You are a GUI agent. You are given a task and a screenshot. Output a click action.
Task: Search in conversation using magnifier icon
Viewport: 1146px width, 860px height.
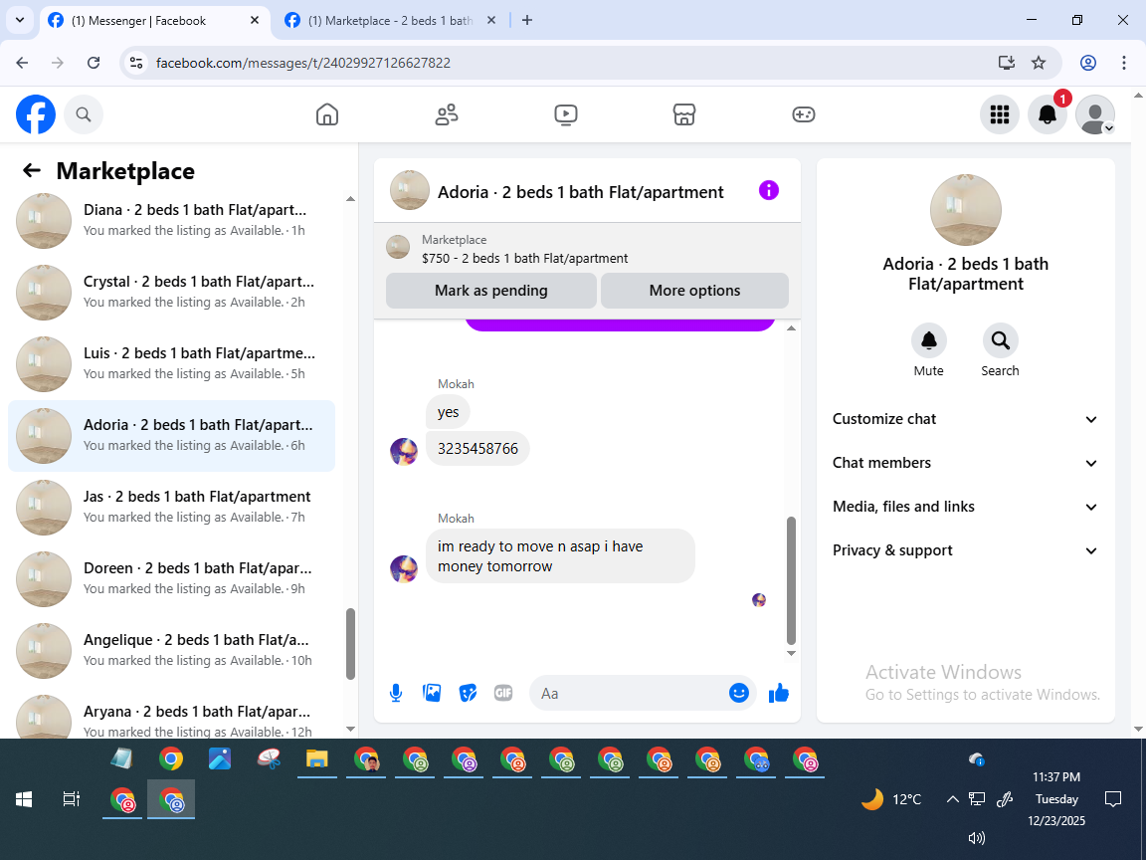point(1000,340)
